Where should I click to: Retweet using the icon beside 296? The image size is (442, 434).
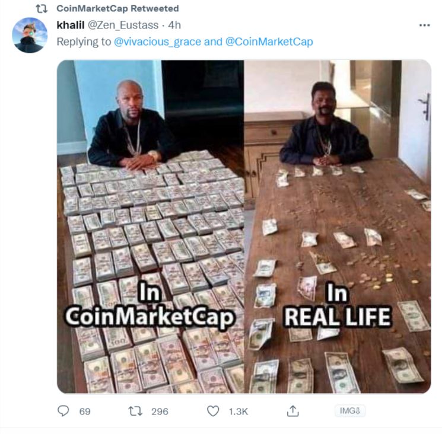click(135, 411)
